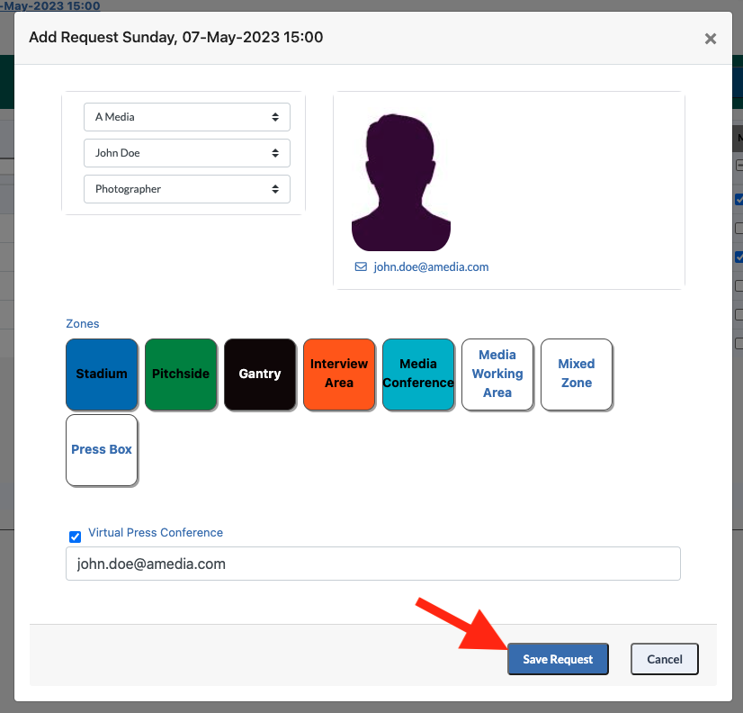
Task: Open the A Media organization dropdown
Action: coord(187,117)
